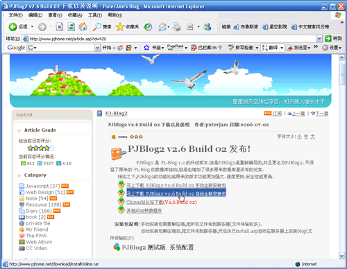The width and height of the screenshot is (347, 269).
Task: Stop page loading with red X icon
Action: coord(60,27)
